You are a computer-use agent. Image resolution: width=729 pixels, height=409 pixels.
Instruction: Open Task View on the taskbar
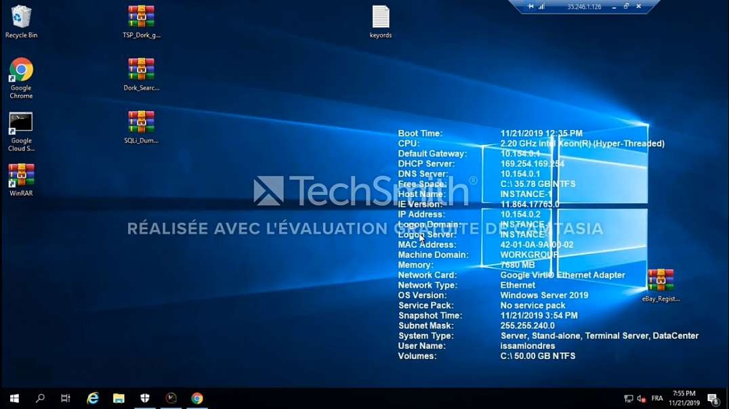click(66, 398)
